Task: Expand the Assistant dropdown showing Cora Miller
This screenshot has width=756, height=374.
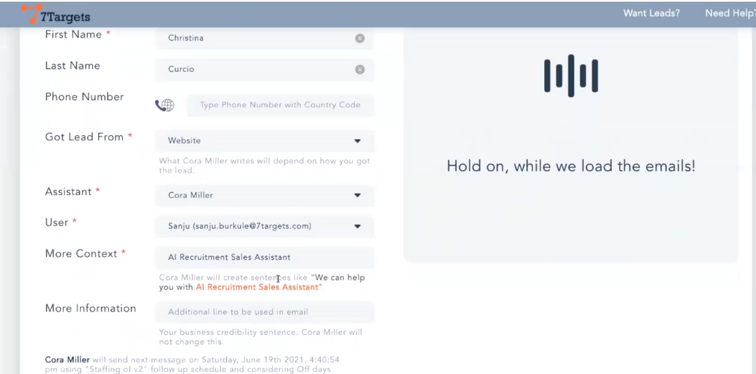Action: 357,195
